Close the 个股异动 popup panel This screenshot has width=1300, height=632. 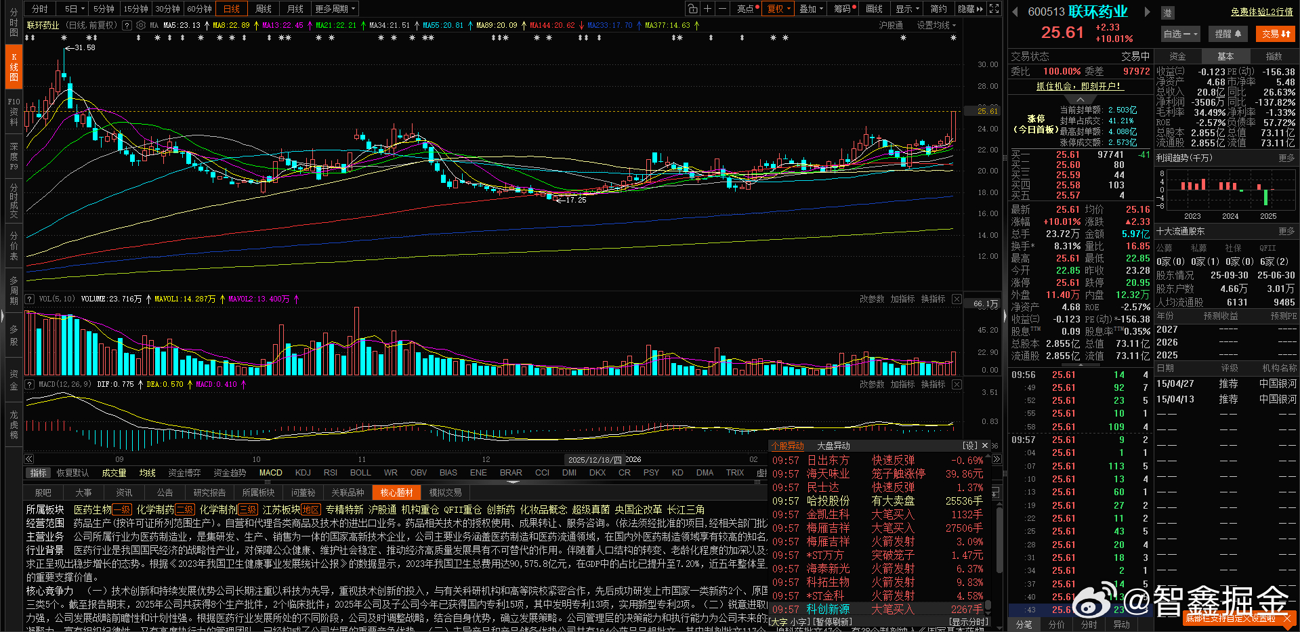point(985,446)
